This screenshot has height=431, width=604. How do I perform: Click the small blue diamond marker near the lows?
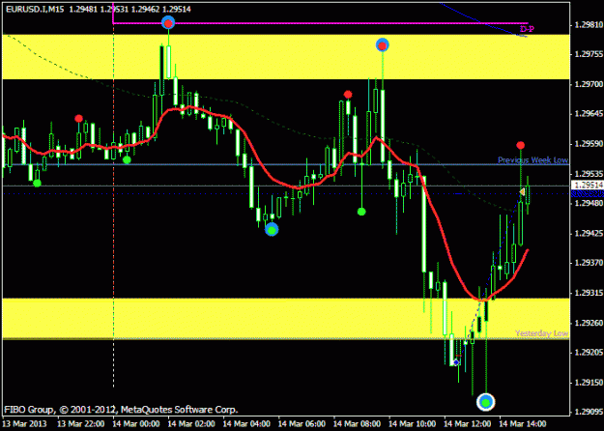tap(456, 362)
